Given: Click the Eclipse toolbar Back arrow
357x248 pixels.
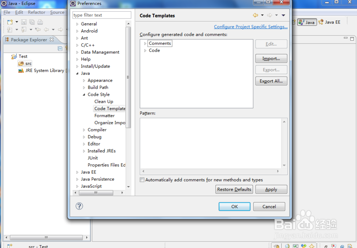Looking at the screenshot, I should pos(46,30).
